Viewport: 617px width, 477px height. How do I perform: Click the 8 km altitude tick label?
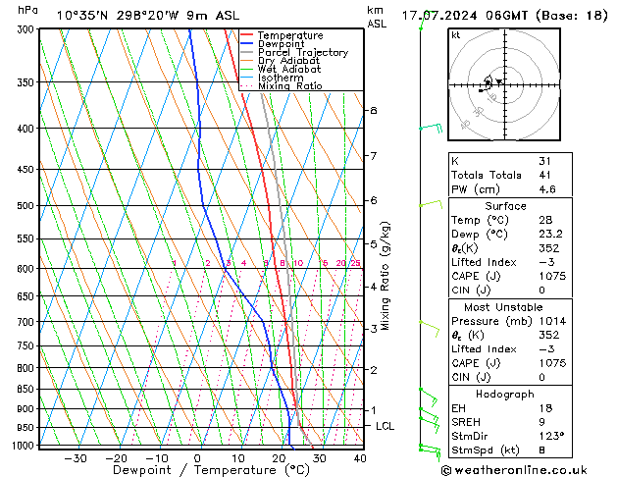coord(374,111)
